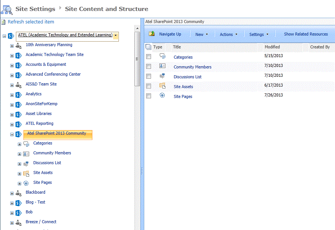Image resolution: width=335 pixels, height=230 pixels.
Task: Click the Blackboard site icon
Action: click(x=19, y=193)
